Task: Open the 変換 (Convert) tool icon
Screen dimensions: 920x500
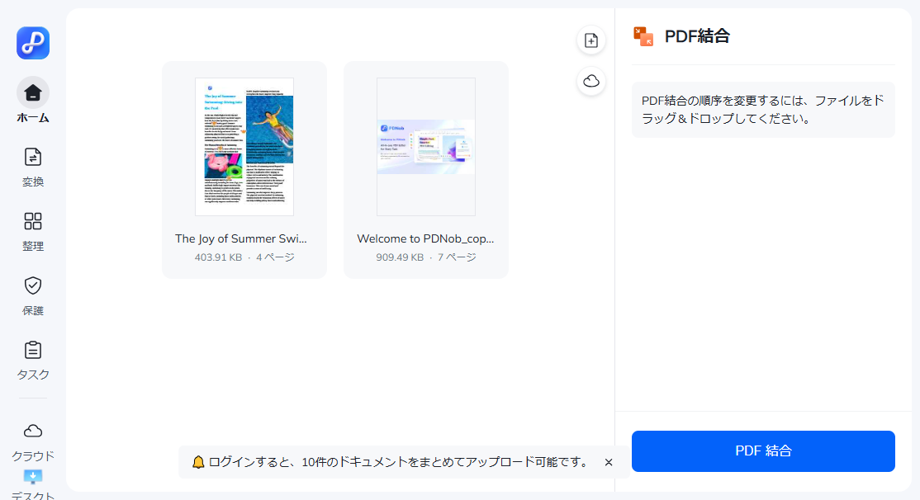Action: 33,156
